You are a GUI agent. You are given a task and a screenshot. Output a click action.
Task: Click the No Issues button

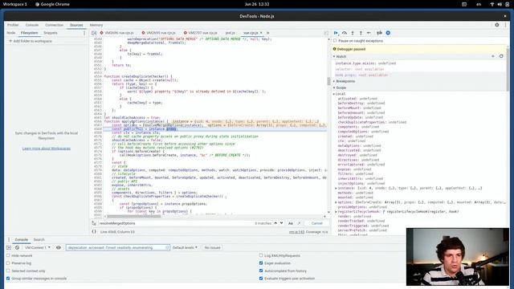[212, 247]
